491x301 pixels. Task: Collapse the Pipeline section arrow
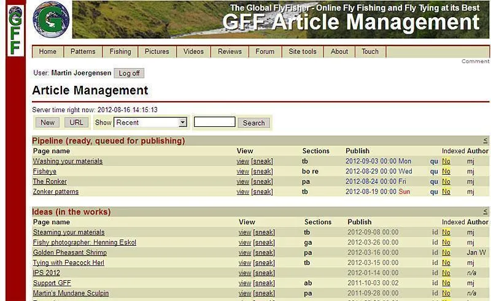(x=485, y=140)
